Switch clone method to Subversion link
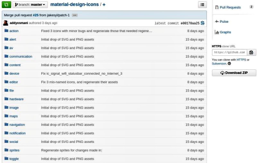Image resolution: width=257 pixels, height=163 pixels. pos(219,64)
